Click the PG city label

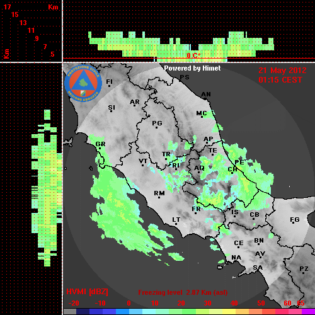(157, 123)
